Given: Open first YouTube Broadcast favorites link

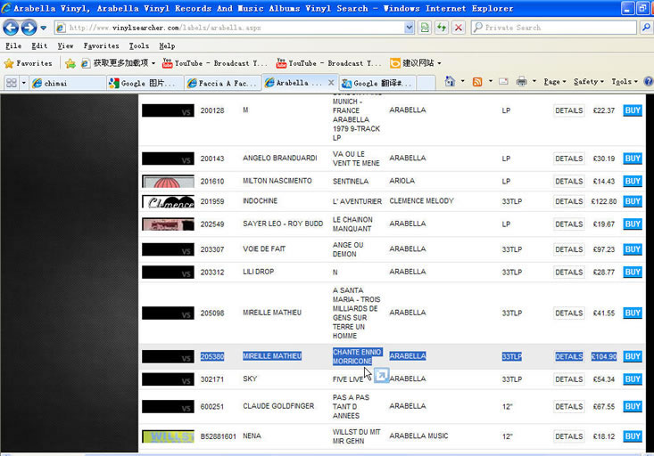Looking at the screenshot, I should [215, 63].
